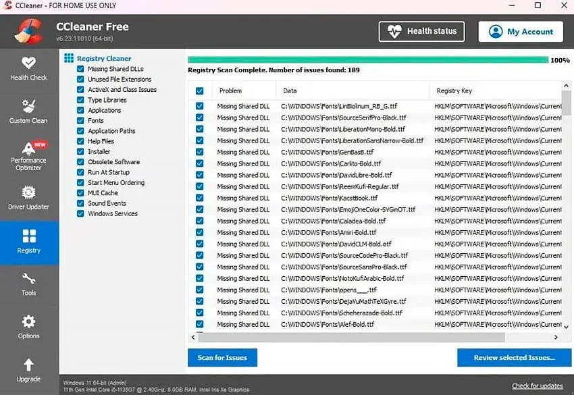
Task: Click the vertical scrollbar down arrow
Action: click(x=566, y=327)
